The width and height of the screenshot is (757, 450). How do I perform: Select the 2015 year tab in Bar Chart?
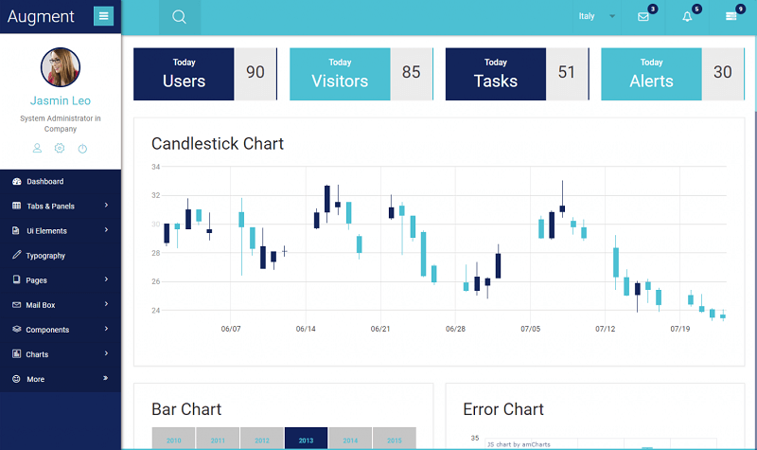395,439
